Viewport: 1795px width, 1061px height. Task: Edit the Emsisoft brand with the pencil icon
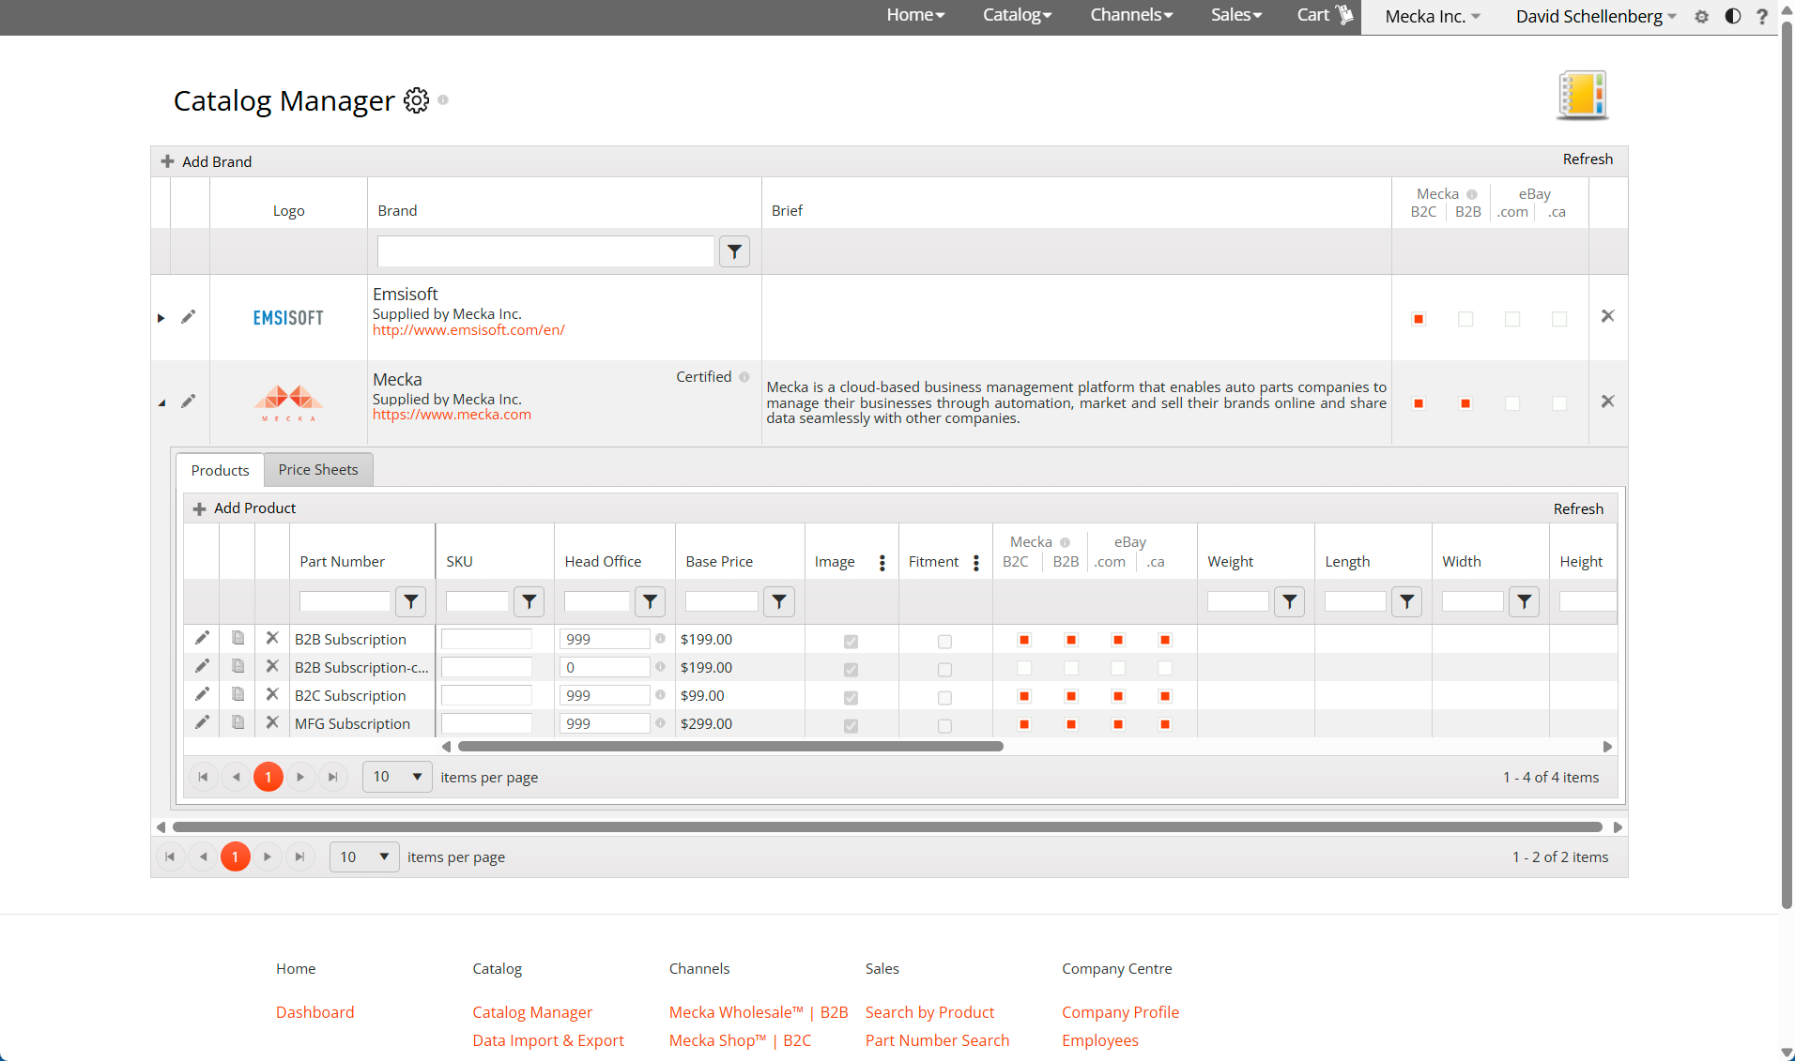(189, 316)
